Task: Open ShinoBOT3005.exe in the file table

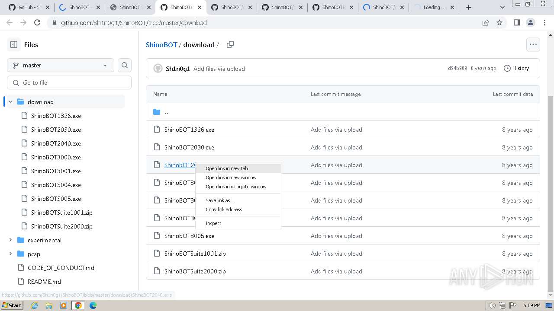Action: pyautogui.click(x=189, y=236)
